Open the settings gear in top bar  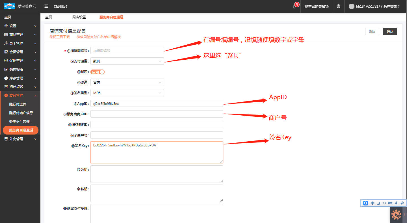[x=338, y=6]
